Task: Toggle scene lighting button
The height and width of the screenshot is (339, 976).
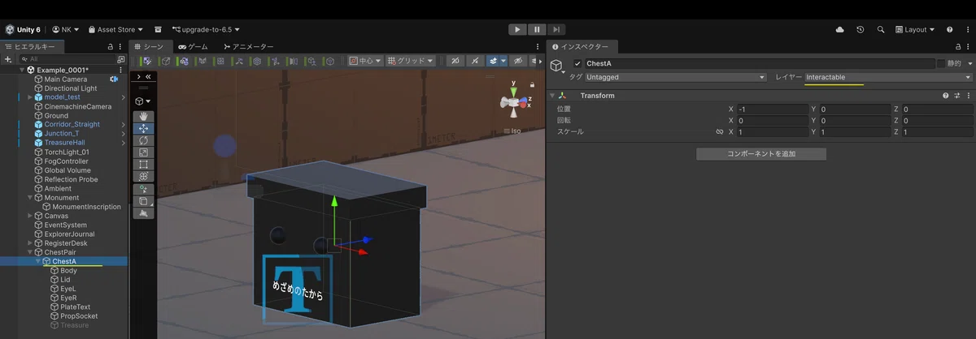Action: [x=476, y=61]
